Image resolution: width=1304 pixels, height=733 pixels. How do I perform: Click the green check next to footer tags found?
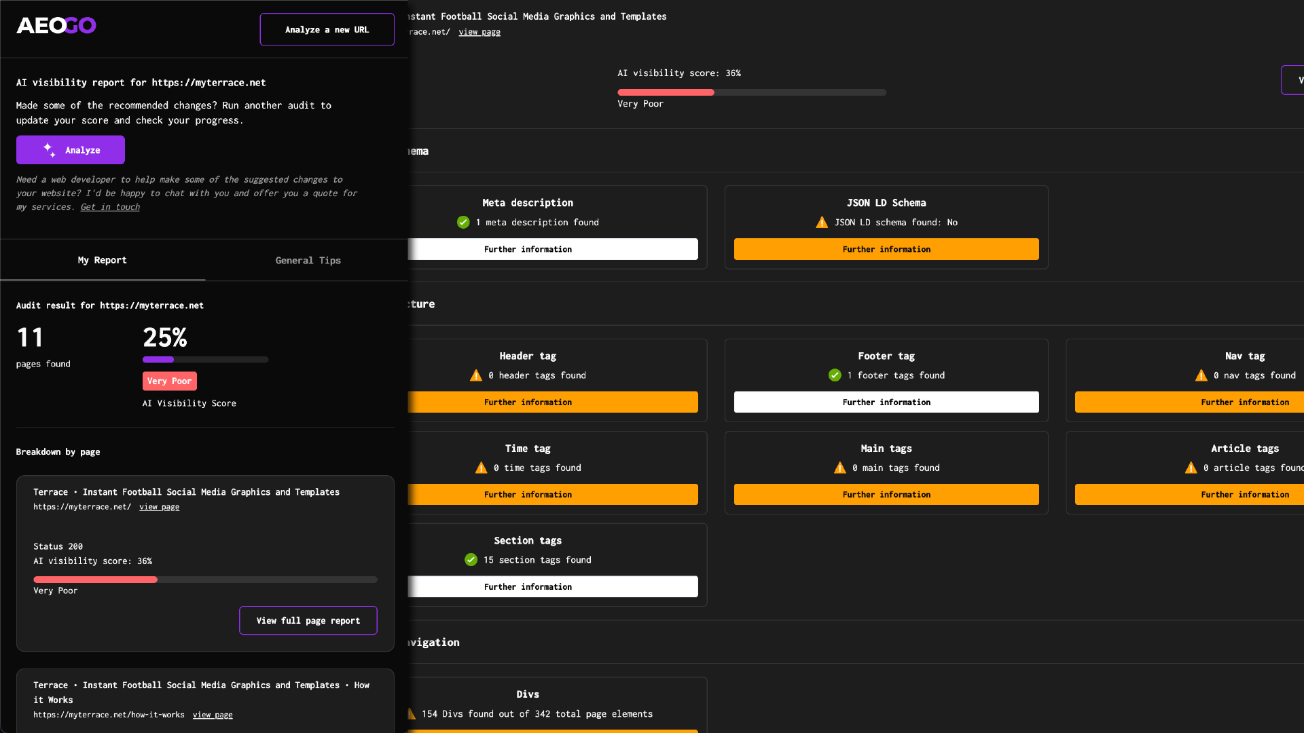[x=835, y=375]
